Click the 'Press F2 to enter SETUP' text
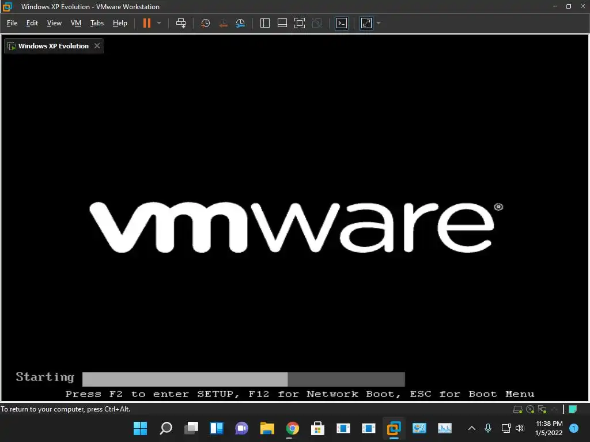Image resolution: width=590 pixels, height=442 pixels. click(152, 394)
